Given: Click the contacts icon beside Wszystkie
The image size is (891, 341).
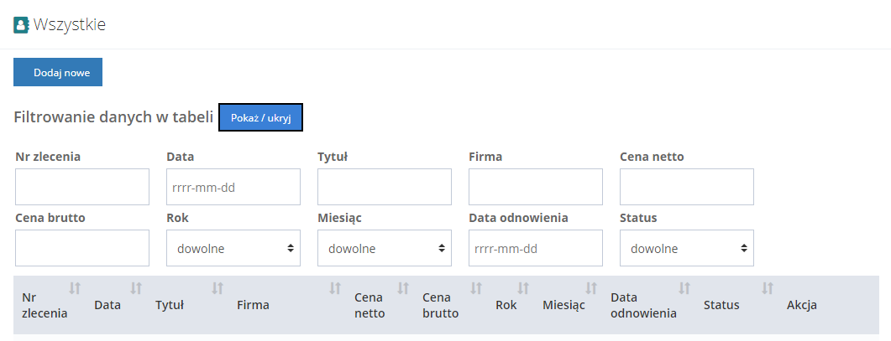Looking at the screenshot, I should pyautogui.click(x=21, y=25).
